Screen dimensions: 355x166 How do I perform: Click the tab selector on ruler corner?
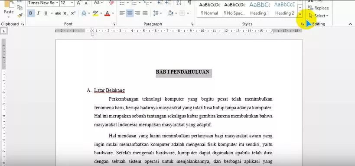[x=4, y=31]
